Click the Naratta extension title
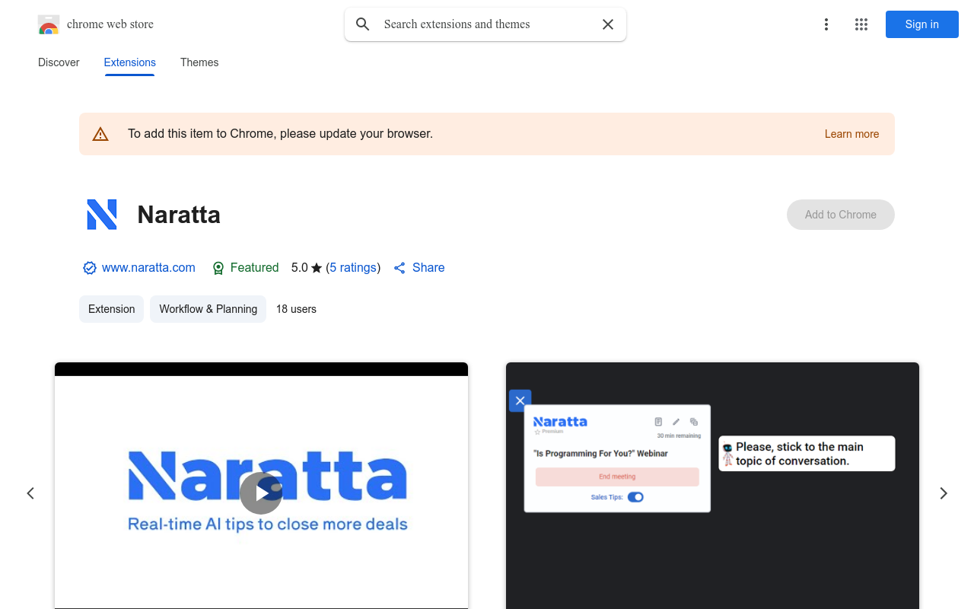The image size is (974, 609). [x=179, y=215]
